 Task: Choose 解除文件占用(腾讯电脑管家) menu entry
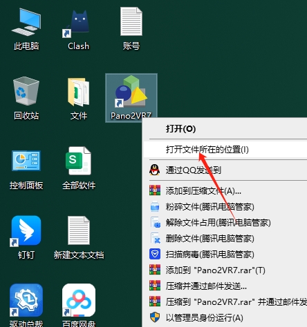pos(225,222)
